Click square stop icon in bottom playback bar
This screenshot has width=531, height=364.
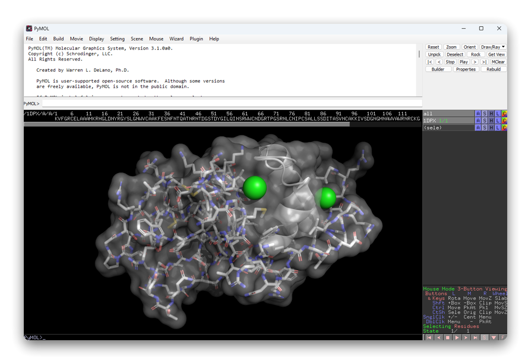pyautogui.click(x=448, y=338)
